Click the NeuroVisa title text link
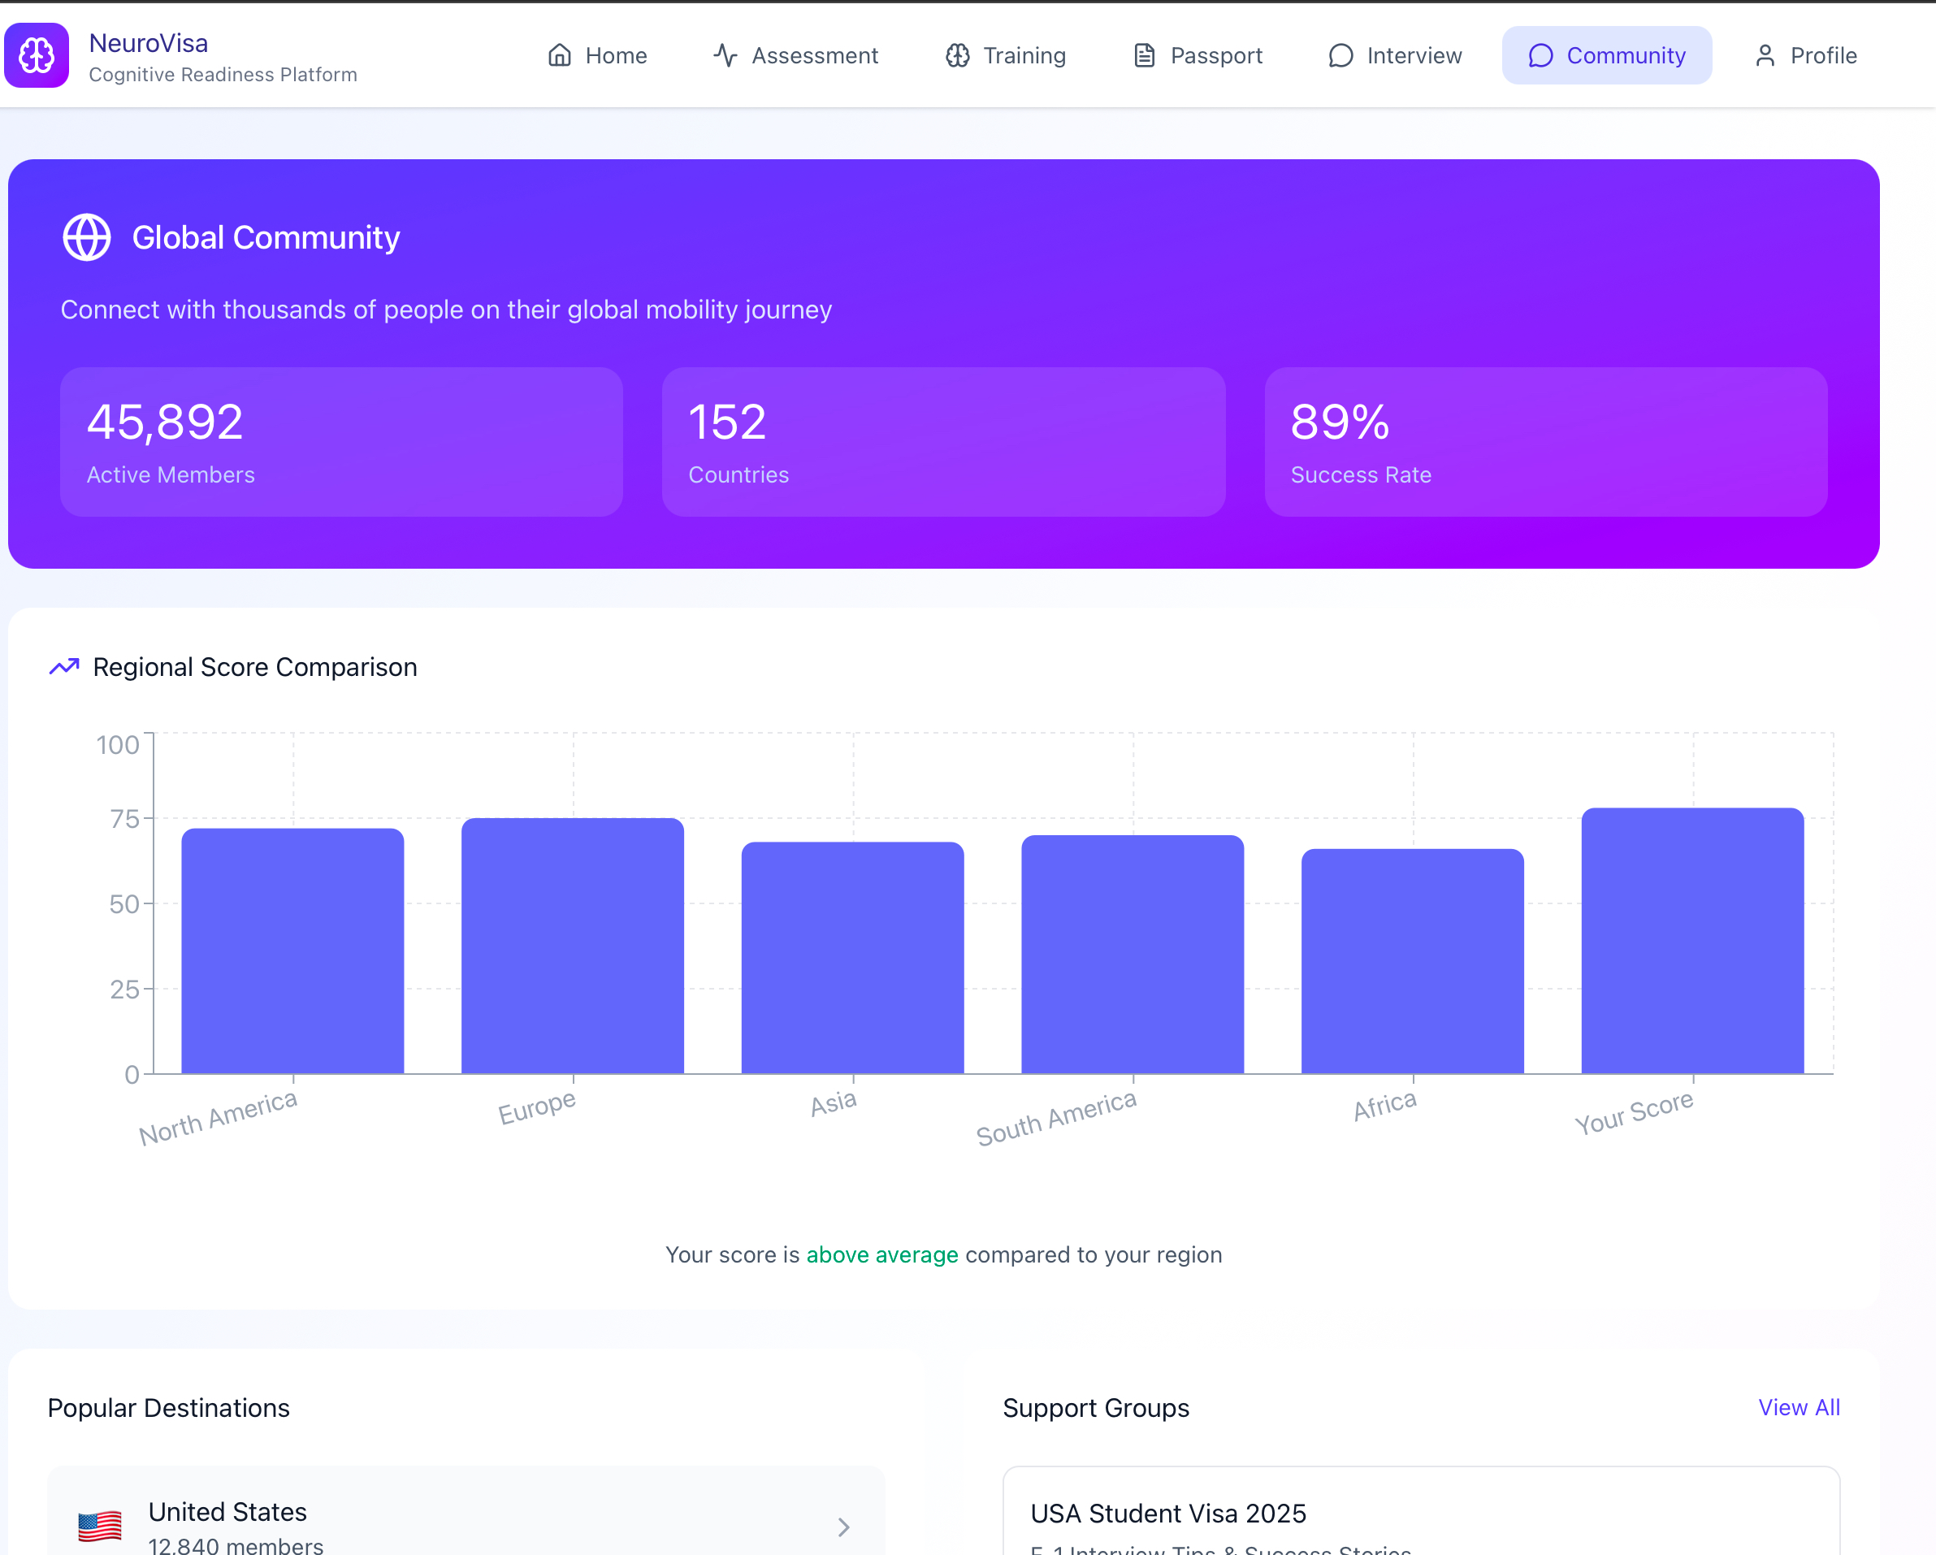 (x=148, y=43)
